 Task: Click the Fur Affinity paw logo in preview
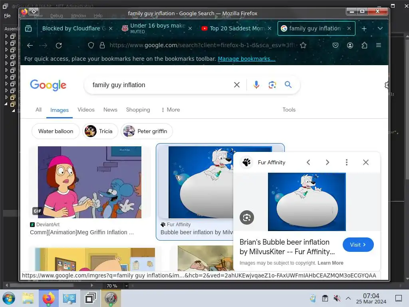pos(246,162)
